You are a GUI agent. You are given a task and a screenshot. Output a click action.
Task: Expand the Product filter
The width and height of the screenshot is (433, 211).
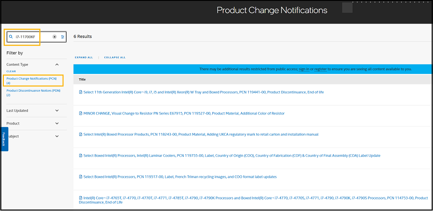coord(57,124)
